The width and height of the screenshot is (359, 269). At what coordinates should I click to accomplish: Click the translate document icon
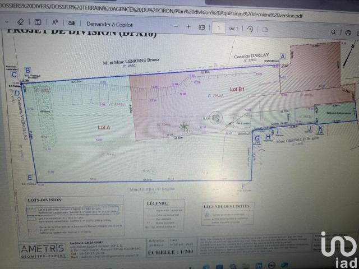(71, 24)
